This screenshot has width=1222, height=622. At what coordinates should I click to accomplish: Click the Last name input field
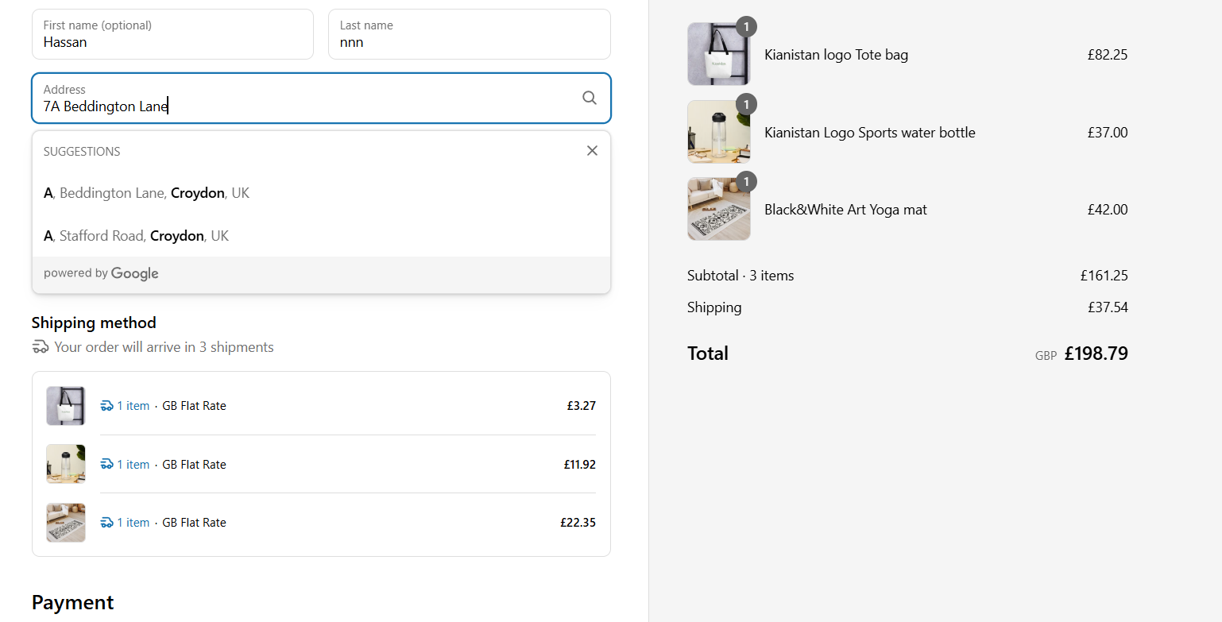[469, 35]
